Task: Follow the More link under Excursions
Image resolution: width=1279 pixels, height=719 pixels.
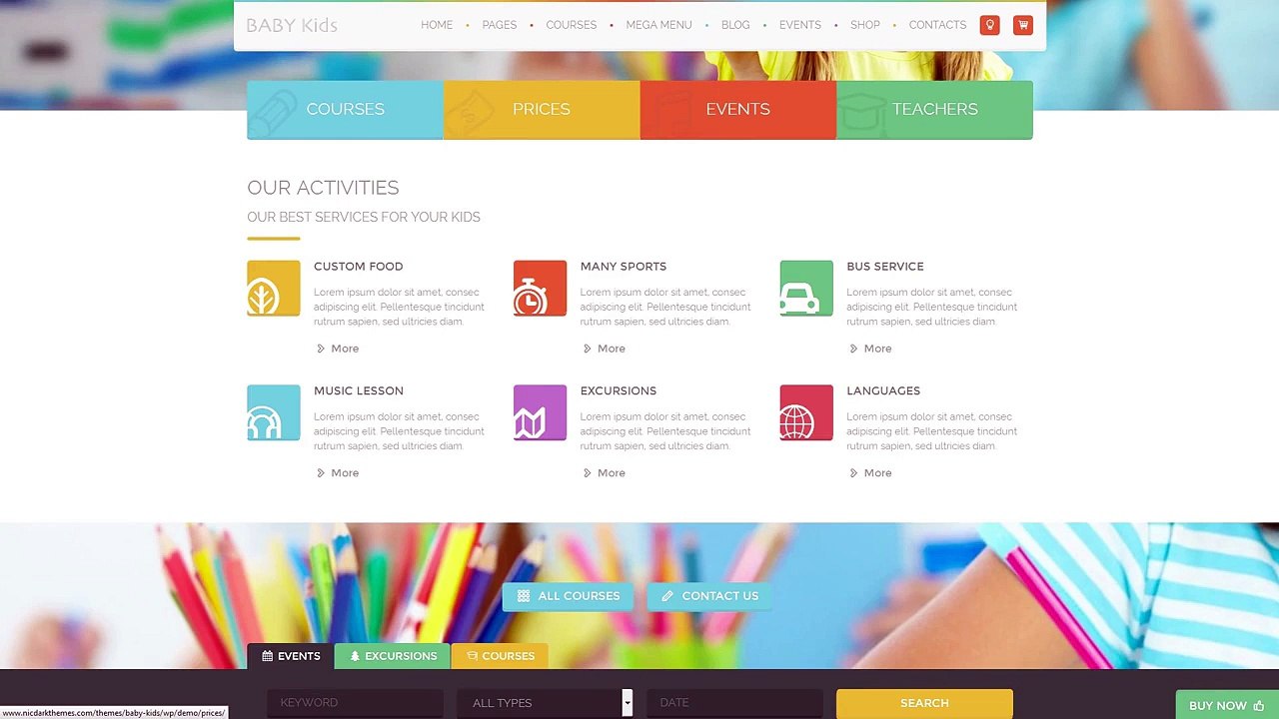Action: (605, 473)
